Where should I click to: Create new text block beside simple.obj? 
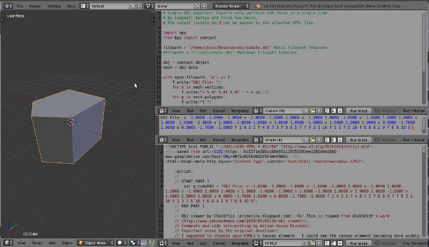click(306, 140)
